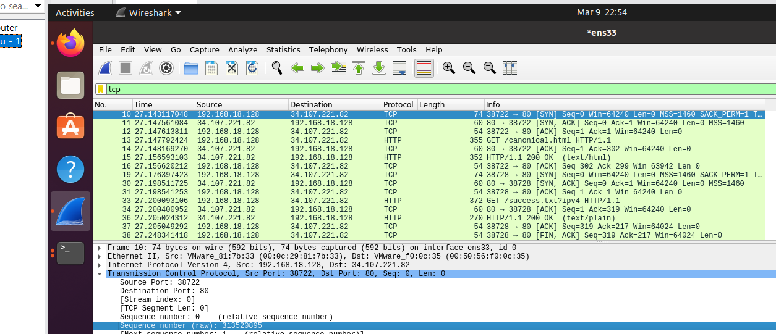This screenshot has width=776, height=334.
Task: Select packet 38 with FIN, ACK
Action: point(429,235)
